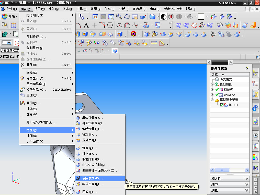Screen dimensions: 260x195
Task: Click the shaded cube render style icon
Action: coord(152,17)
